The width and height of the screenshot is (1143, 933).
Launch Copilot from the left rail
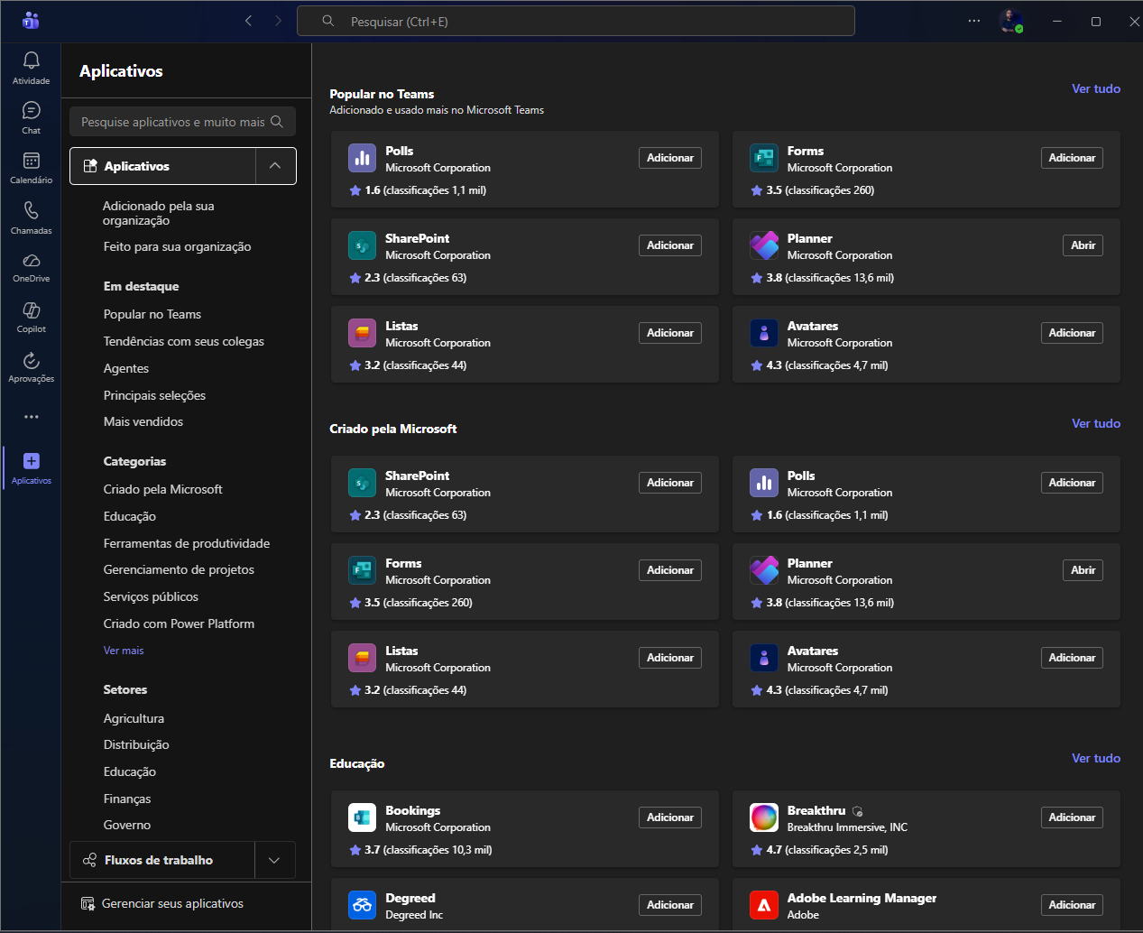[31, 310]
